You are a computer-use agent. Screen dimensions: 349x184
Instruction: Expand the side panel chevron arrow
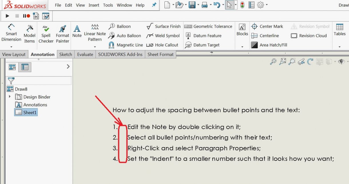[68, 66]
